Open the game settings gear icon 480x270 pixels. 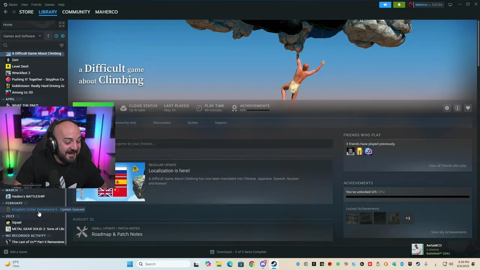[x=447, y=108]
